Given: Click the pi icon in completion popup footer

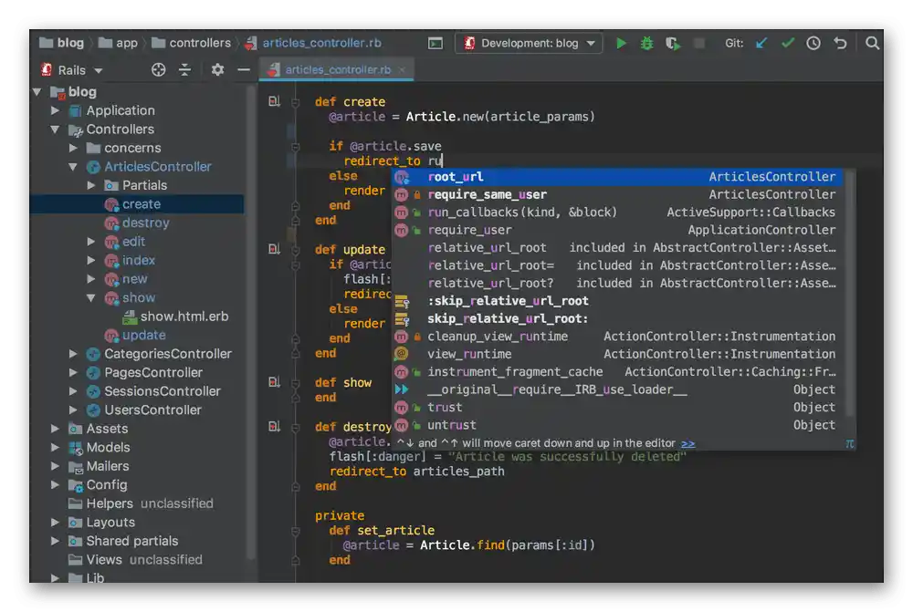Looking at the screenshot, I should (x=849, y=444).
